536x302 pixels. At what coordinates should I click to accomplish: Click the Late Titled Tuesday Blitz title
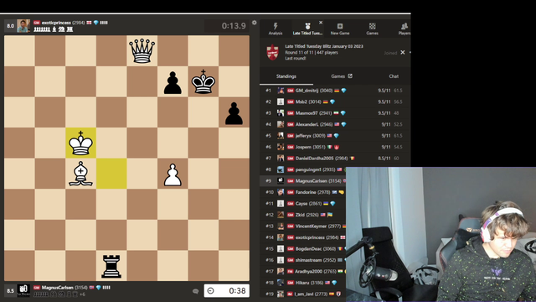pyautogui.click(x=324, y=46)
